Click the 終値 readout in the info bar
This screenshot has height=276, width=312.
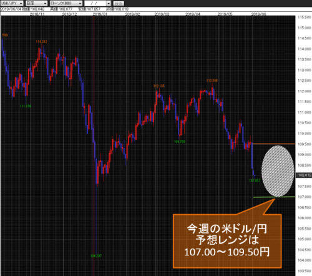pyautogui.click(x=117, y=9)
